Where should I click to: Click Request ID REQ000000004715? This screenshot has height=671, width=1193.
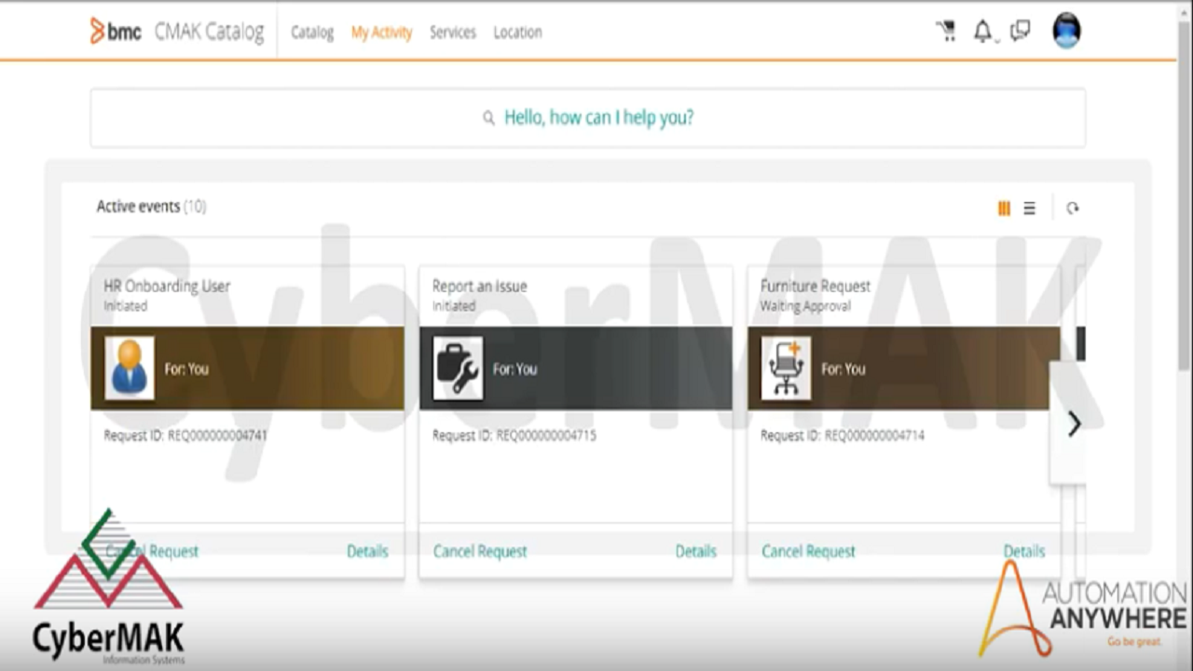click(514, 435)
